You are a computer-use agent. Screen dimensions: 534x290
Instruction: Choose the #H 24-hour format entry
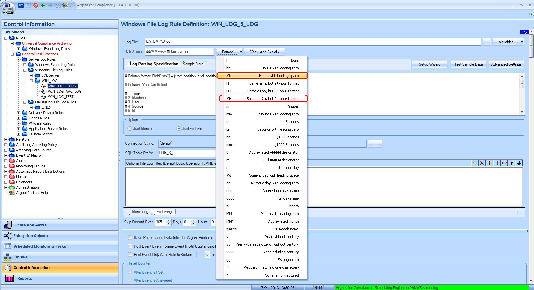[263, 99]
